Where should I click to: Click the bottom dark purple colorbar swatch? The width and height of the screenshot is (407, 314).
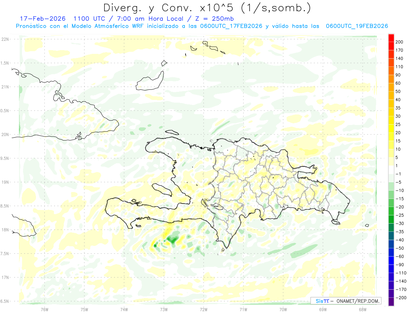pos(391,302)
